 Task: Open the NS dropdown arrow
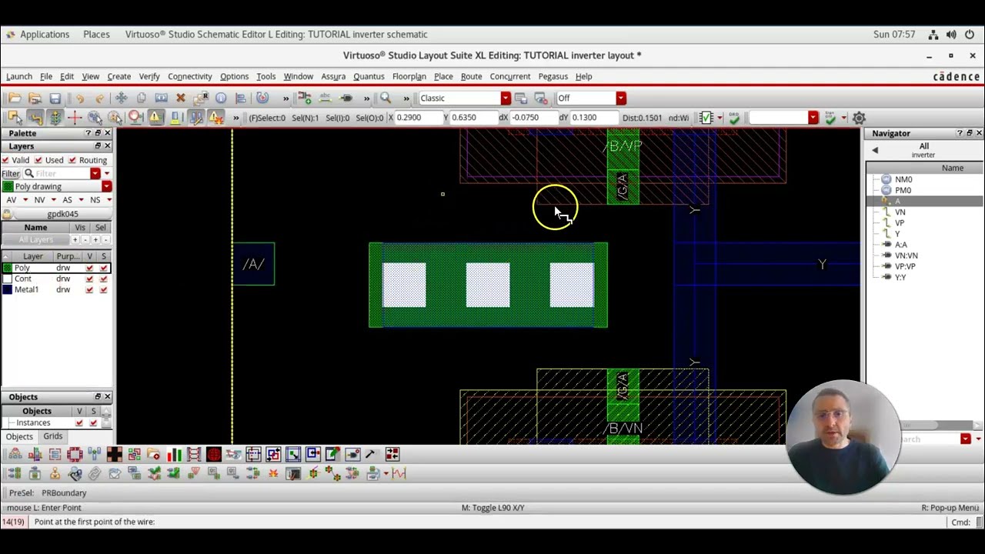(x=109, y=200)
